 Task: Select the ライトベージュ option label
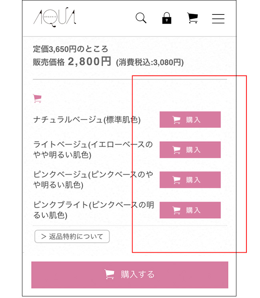(x=93, y=150)
